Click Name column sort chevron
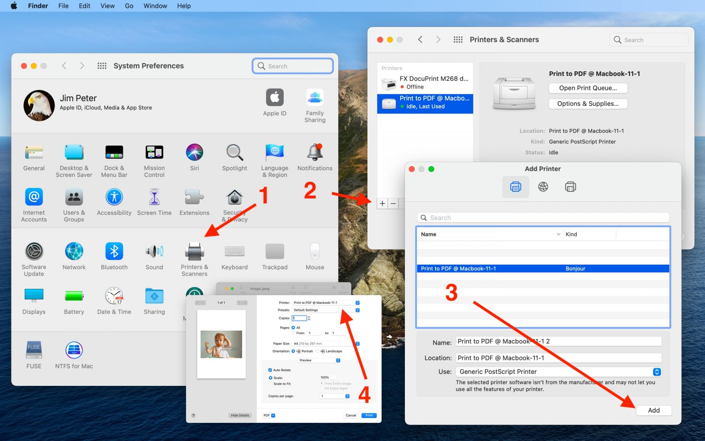Image resolution: width=705 pixels, height=441 pixels. click(x=558, y=234)
